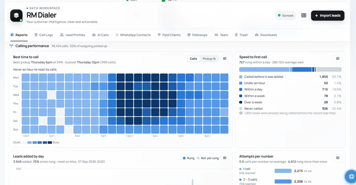Viewport: 356px width, 185px height.
Task: Click the Paid Clients diamond icon
Action: 159,35
